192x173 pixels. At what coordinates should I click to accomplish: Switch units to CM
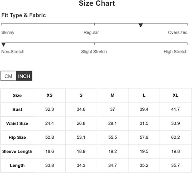[8, 76]
